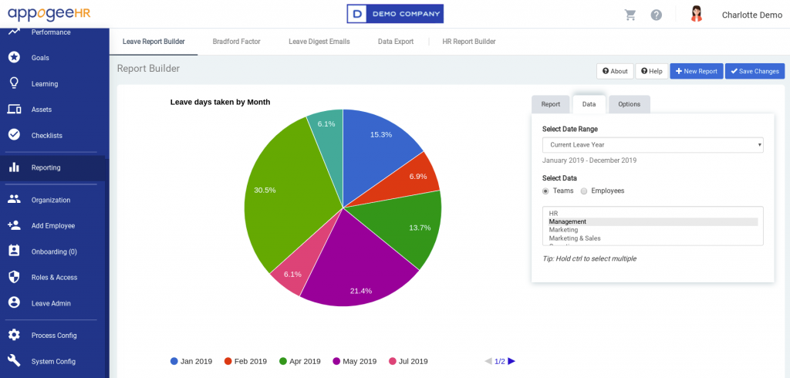790x378 pixels.
Task: Open Learning via the lightbulb icon
Action: click(x=14, y=83)
